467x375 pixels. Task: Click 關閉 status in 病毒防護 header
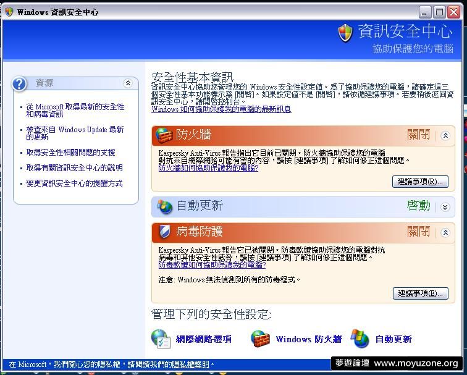(x=418, y=231)
